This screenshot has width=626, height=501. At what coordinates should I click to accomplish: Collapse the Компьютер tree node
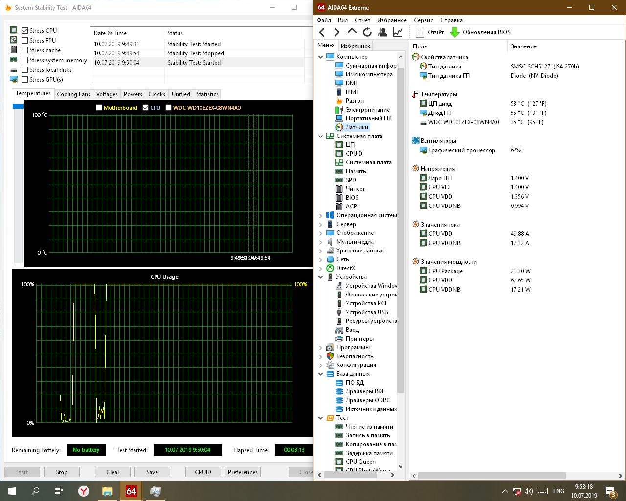click(321, 57)
